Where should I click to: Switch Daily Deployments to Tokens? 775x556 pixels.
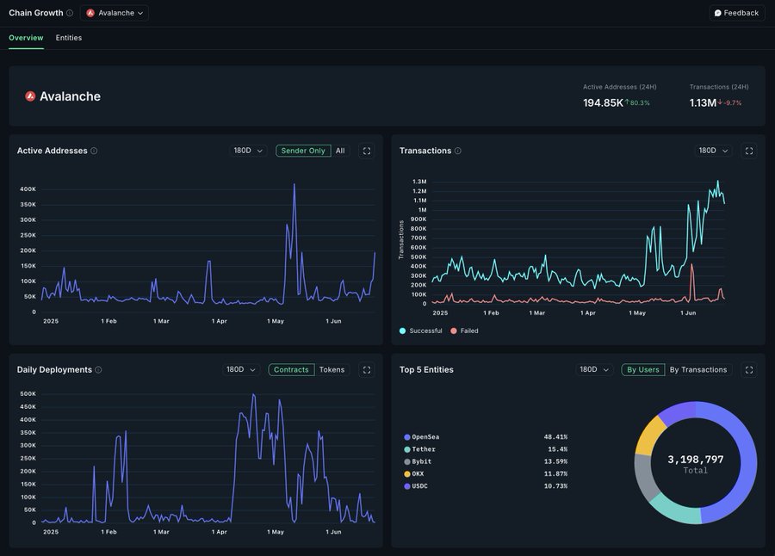332,370
